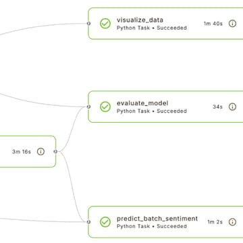Image resolution: width=243 pixels, height=243 pixels.
Task: Open info icon on evaluate_model node
Action: [x=233, y=107]
